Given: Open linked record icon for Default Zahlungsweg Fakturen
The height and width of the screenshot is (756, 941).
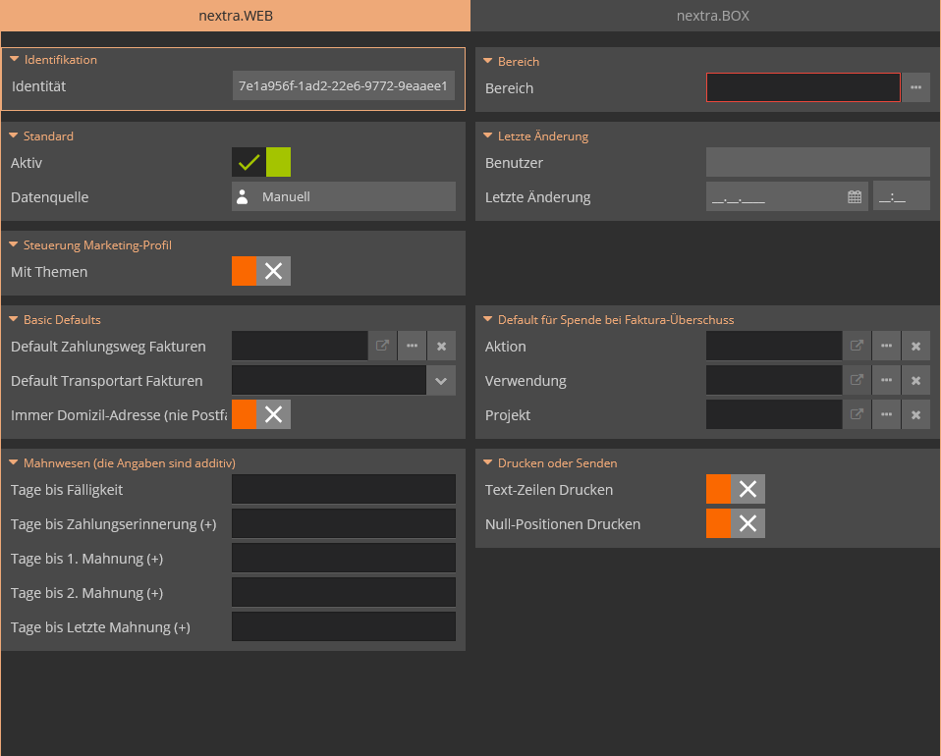Looking at the screenshot, I should (382, 347).
